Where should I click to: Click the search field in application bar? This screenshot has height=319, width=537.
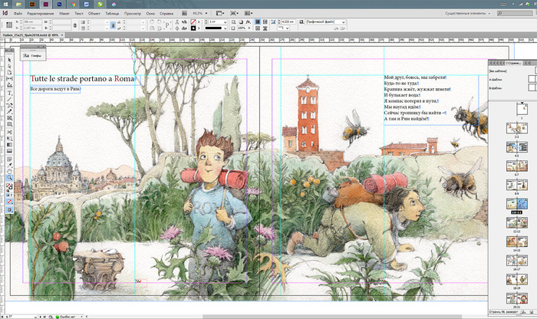516,14
